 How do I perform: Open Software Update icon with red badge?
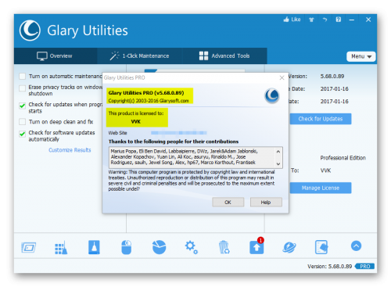256,246
